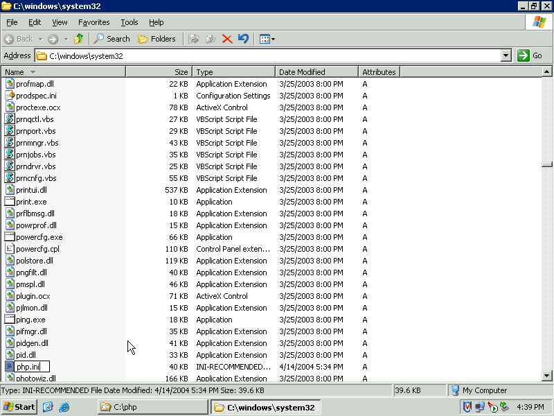Open the Tools menu
554x416 pixels.
coord(129,22)
